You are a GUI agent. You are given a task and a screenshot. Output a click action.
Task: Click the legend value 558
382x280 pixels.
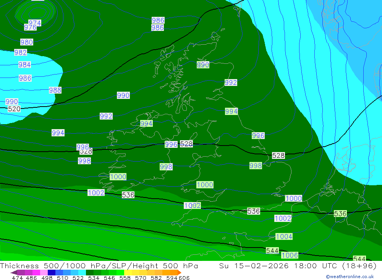125,278
